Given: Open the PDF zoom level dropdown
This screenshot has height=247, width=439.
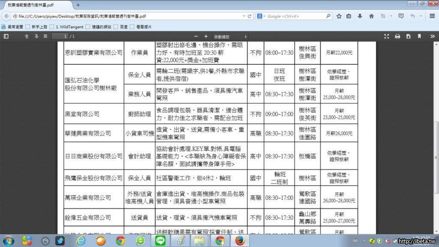Looking at the screenshot, I should (x=230, y=37).
